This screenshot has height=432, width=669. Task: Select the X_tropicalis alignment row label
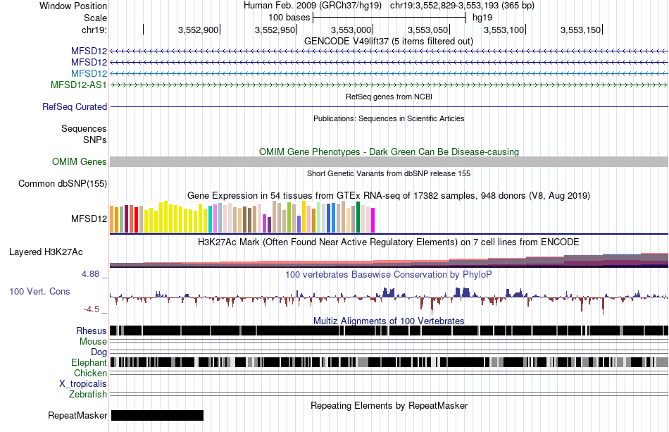point(83,383)
